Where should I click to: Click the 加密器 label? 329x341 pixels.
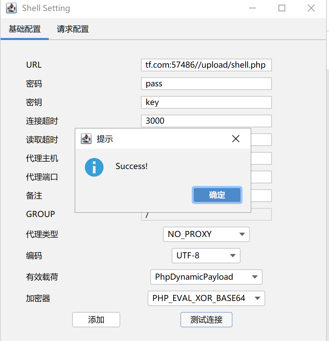point(38,298)
